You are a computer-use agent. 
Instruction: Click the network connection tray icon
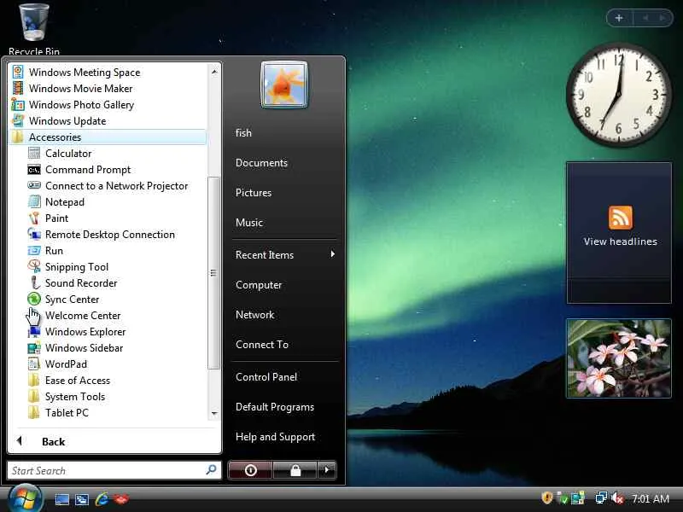(x=602, y=497)
